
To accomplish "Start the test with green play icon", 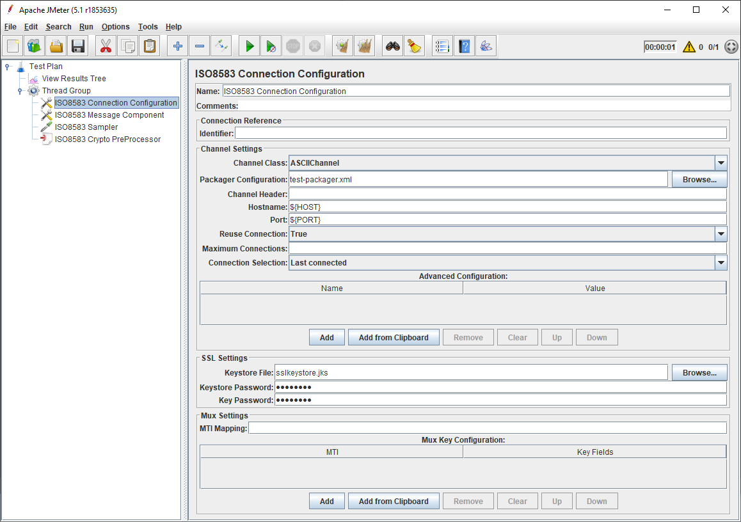I will click(250, 46).
